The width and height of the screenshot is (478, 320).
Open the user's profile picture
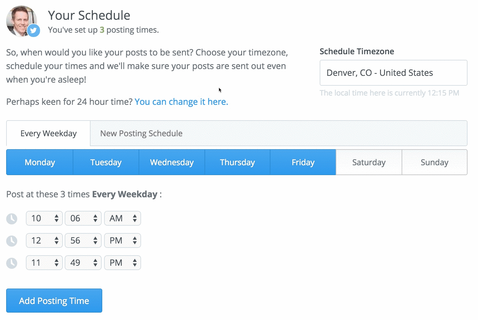[x=22, y=18]
